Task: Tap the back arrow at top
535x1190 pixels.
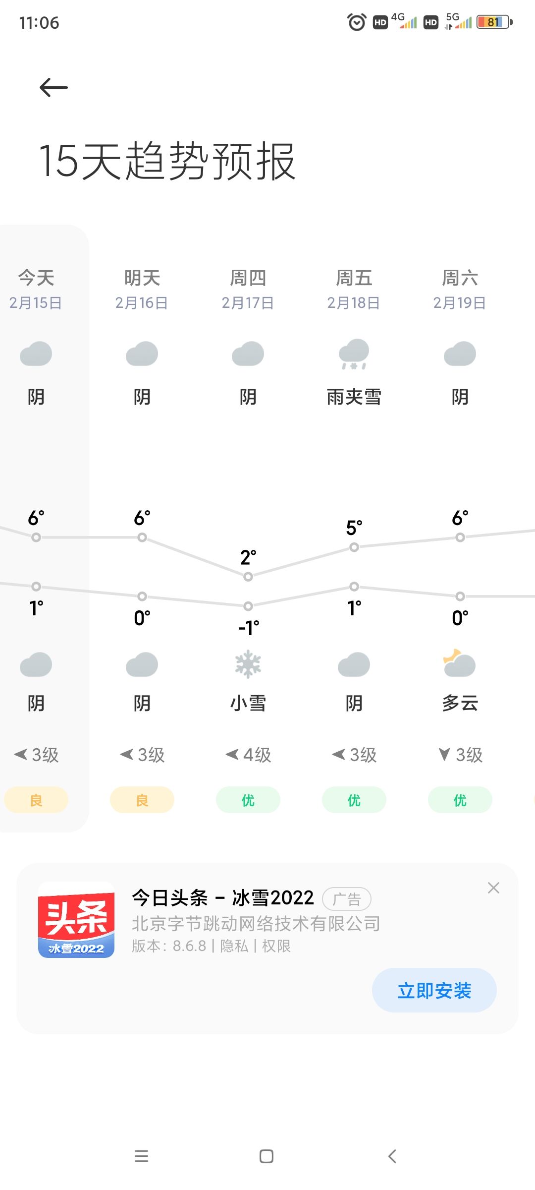Action: 53,87
